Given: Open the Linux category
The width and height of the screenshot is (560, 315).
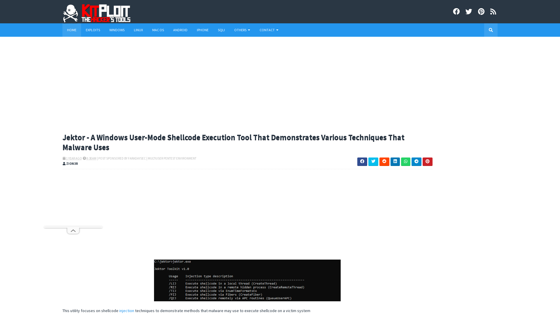Looking at the screenshot, I should [138, 30].
